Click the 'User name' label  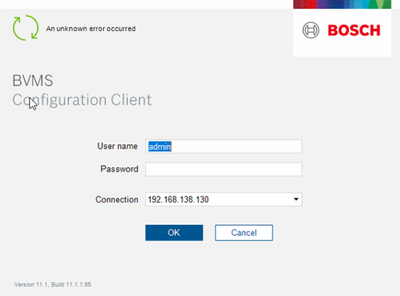pyautogui.click(x=117, y=146)
